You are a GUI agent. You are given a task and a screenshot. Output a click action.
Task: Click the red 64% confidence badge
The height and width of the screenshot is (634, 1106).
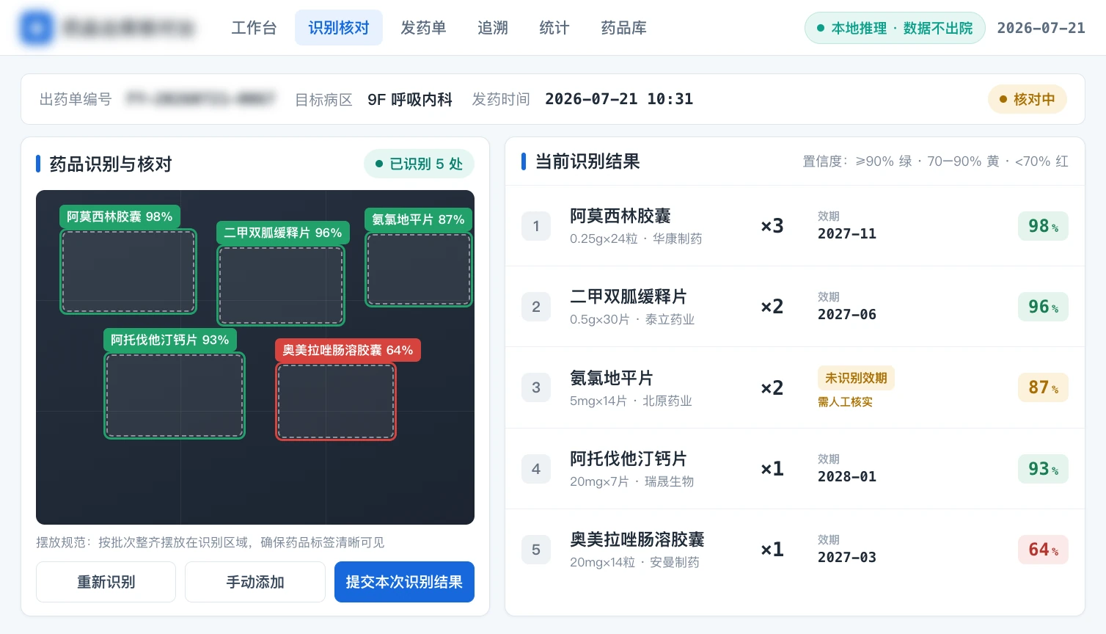click(x=1043, y=550)
